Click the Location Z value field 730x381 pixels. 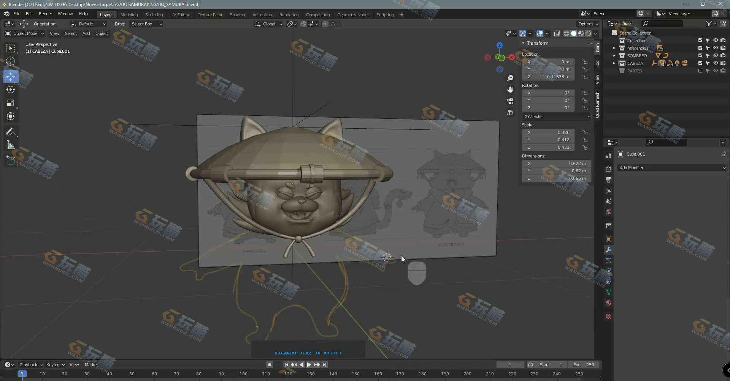click(548, 77)
